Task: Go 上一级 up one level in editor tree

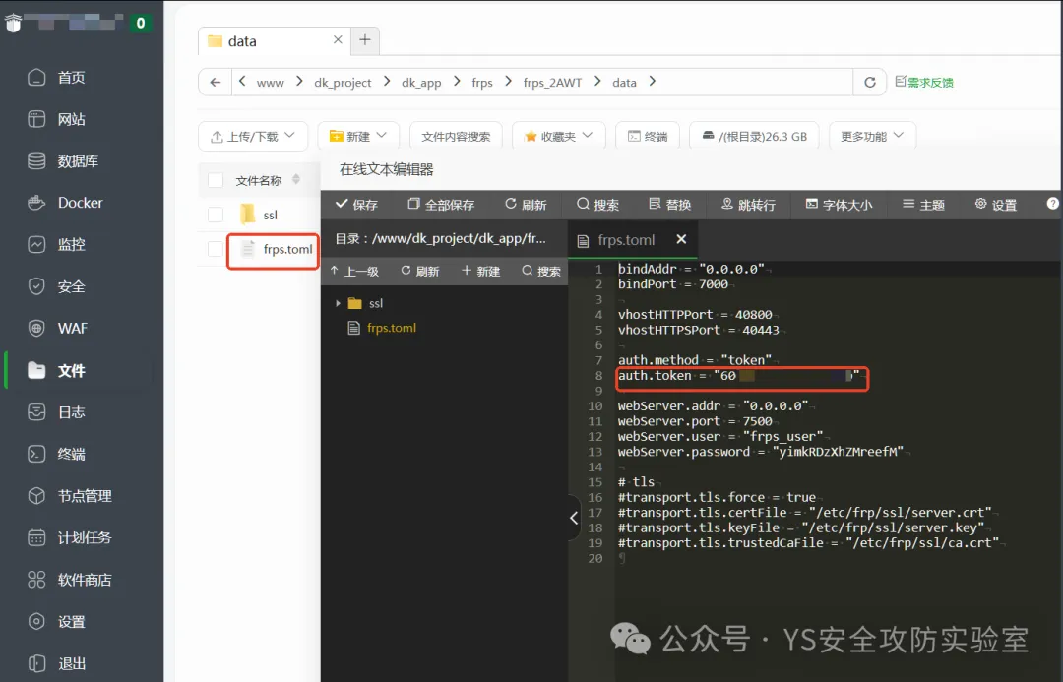Action: click(354, 272)
